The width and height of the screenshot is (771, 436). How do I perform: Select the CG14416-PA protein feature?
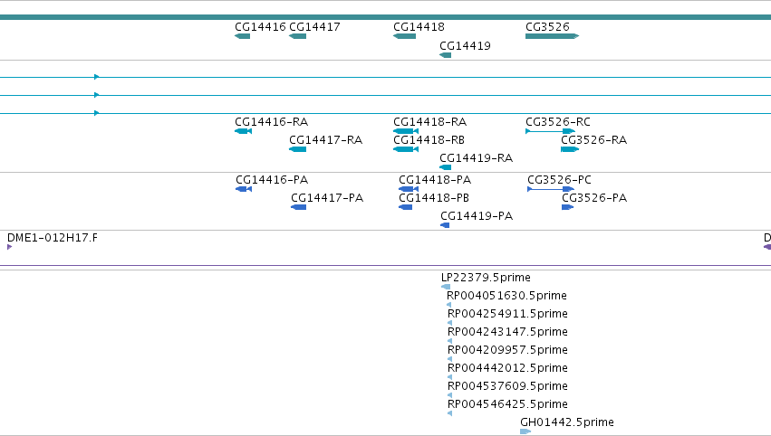[244, 189]
